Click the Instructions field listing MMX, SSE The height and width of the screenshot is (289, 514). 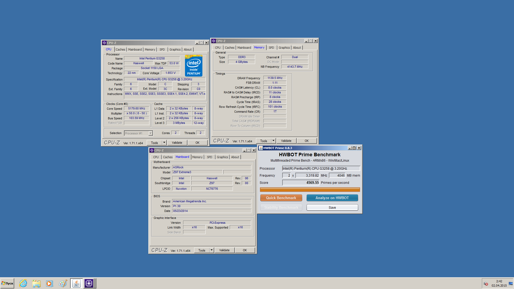pos(165,95)
